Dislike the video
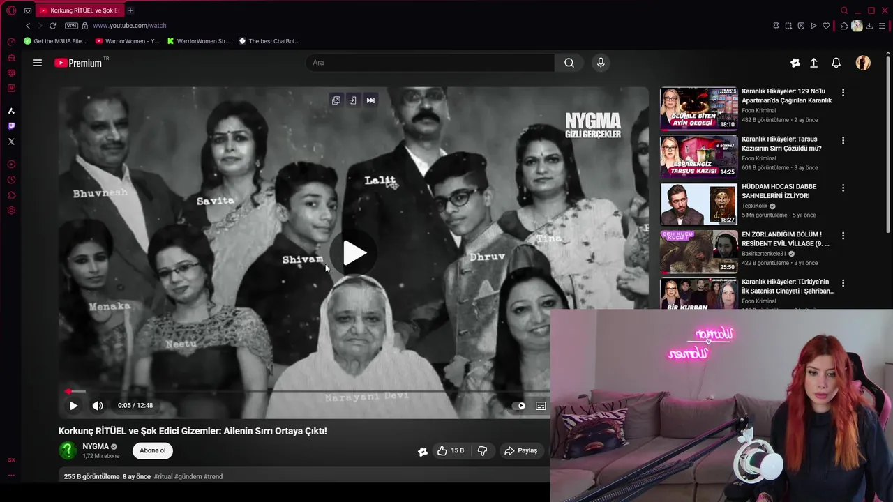The width and height of the screenshot is (893, 502). (x=482, y=451)
